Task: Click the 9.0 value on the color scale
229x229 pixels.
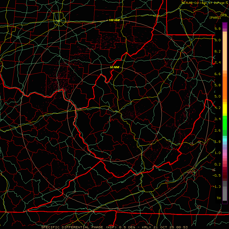Action: click(x=218, y=40)
